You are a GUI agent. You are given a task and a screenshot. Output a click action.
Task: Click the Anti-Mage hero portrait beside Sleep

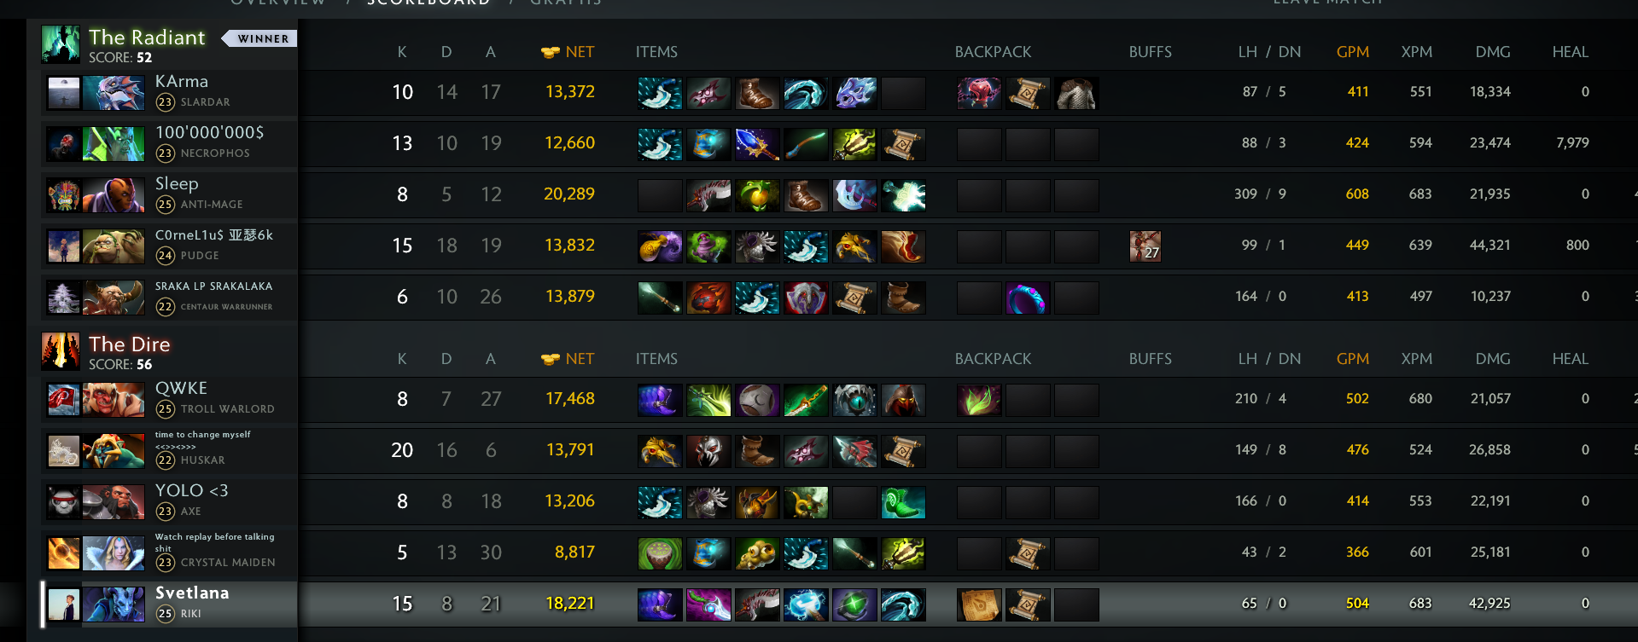pyautogui.click(x=114, y=195)
